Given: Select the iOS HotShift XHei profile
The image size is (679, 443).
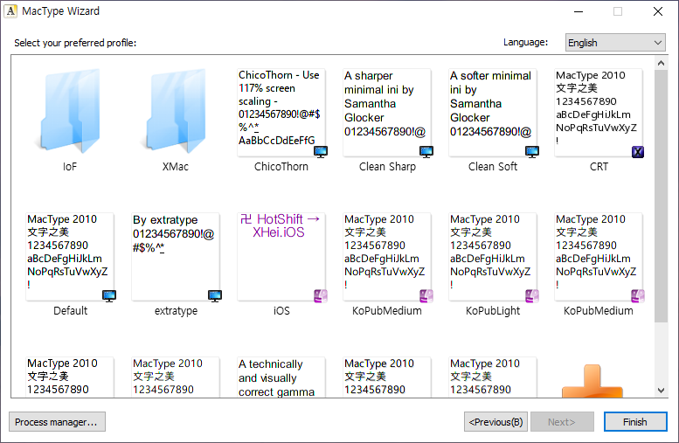Looking at the screenshot, I should coord(281,257).
